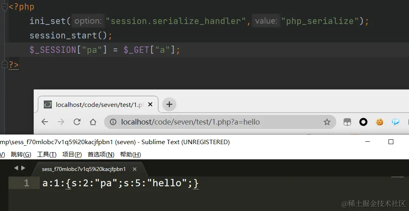Reload the localhost page
The image size is (409, 211).
pos(77,122)
